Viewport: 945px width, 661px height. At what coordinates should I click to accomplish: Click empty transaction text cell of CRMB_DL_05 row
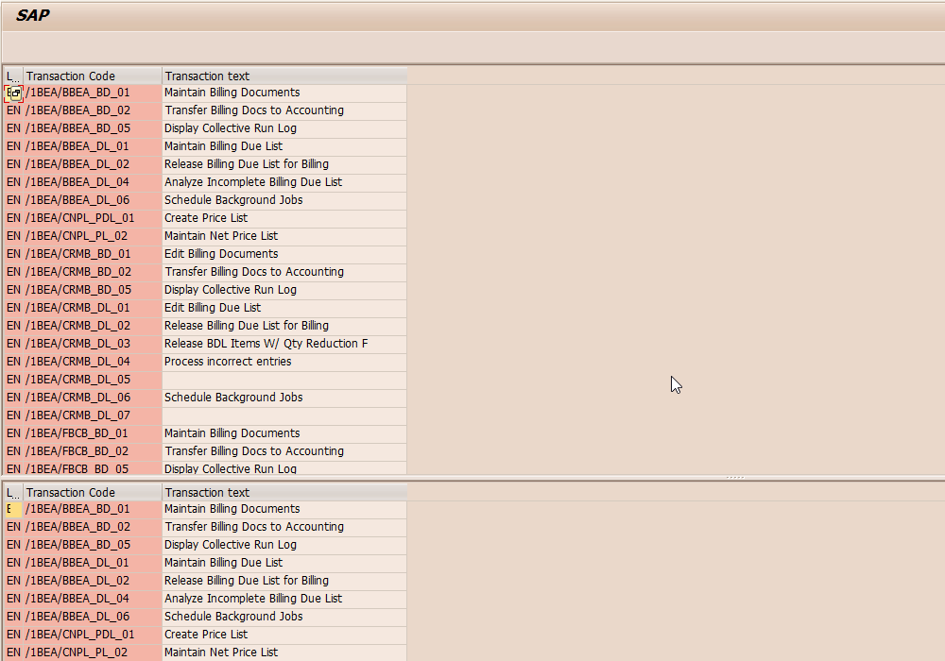284,380
